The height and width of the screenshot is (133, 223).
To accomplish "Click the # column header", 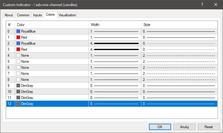I will click(x=10, y=25).
